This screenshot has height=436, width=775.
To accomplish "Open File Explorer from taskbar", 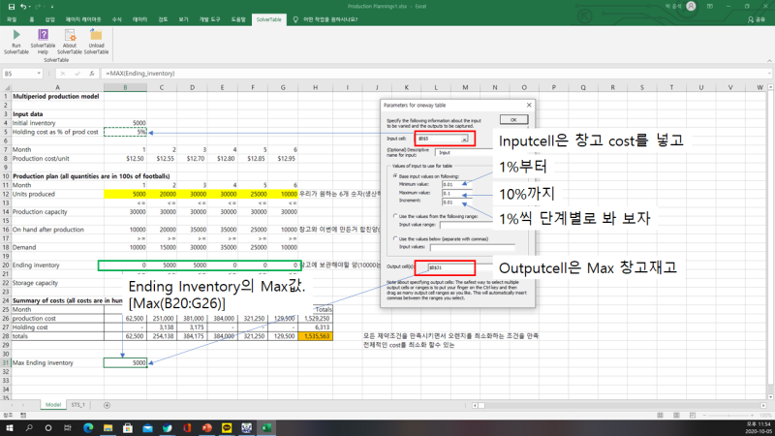I will point(108,428).
